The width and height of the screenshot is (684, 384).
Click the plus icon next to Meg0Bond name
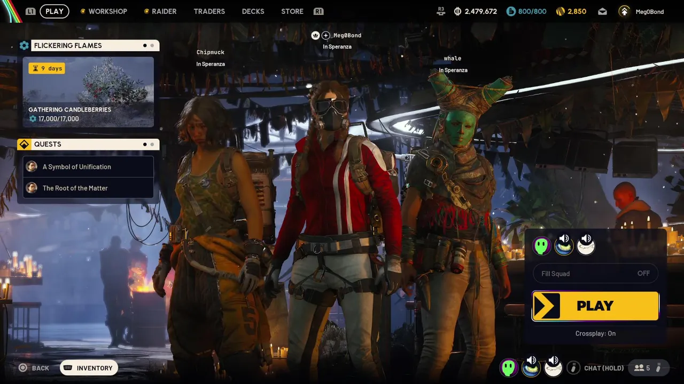[x=326, y=35]
